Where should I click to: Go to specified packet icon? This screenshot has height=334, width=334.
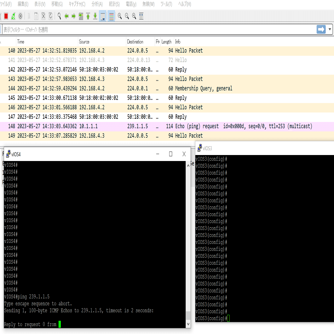click(x=81, y=16)
